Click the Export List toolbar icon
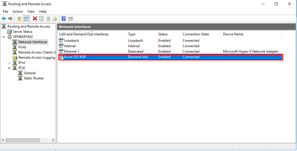This screenshot has height=151, width=297. click(x=55, y=19)
